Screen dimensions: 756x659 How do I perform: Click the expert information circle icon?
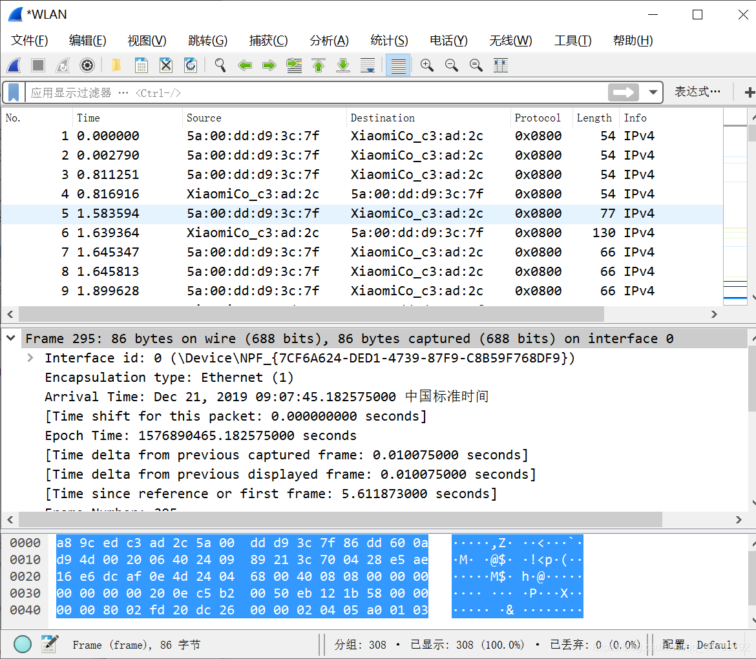[23, 644]
